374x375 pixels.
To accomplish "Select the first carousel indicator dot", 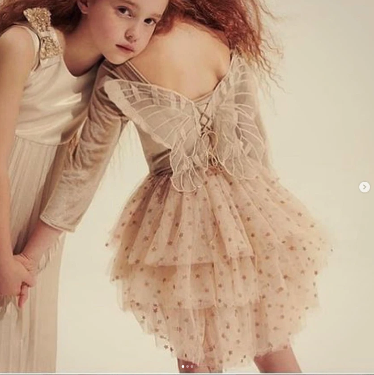I will point(183,366).
